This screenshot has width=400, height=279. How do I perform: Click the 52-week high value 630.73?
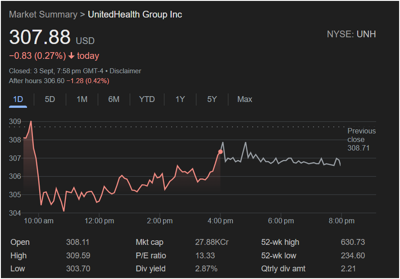point(353,242)
